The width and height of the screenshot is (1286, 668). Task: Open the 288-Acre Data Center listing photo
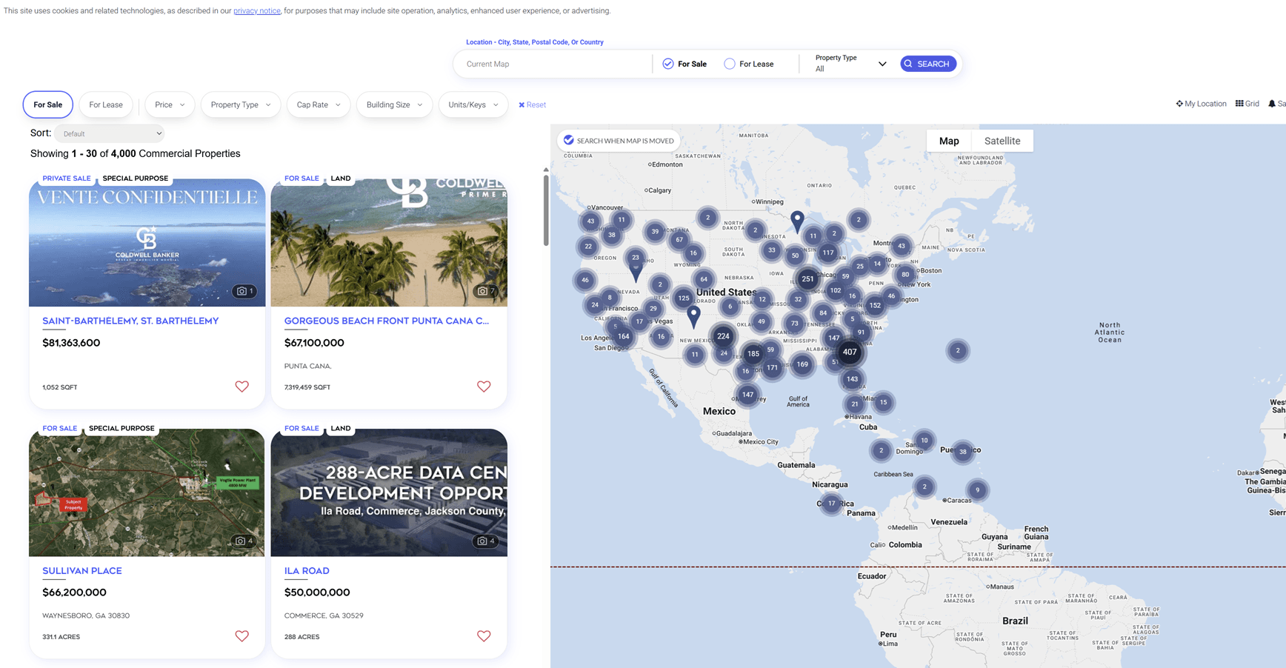389,492
